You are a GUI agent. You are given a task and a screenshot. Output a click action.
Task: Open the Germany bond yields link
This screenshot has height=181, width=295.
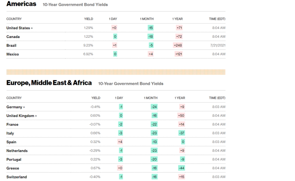click(x=16, y=107)
